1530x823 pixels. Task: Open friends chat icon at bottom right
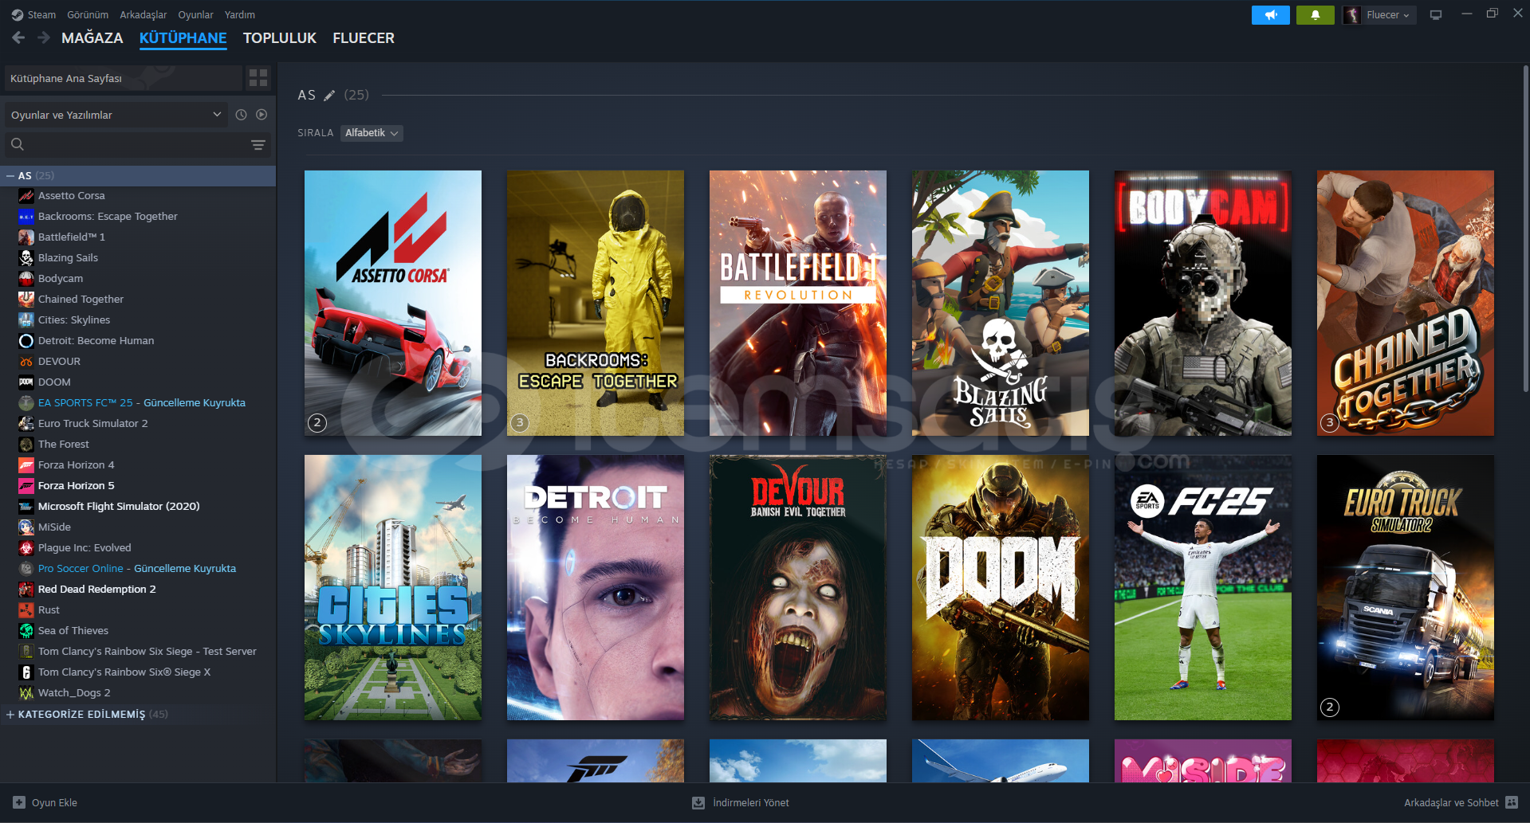1512,802
